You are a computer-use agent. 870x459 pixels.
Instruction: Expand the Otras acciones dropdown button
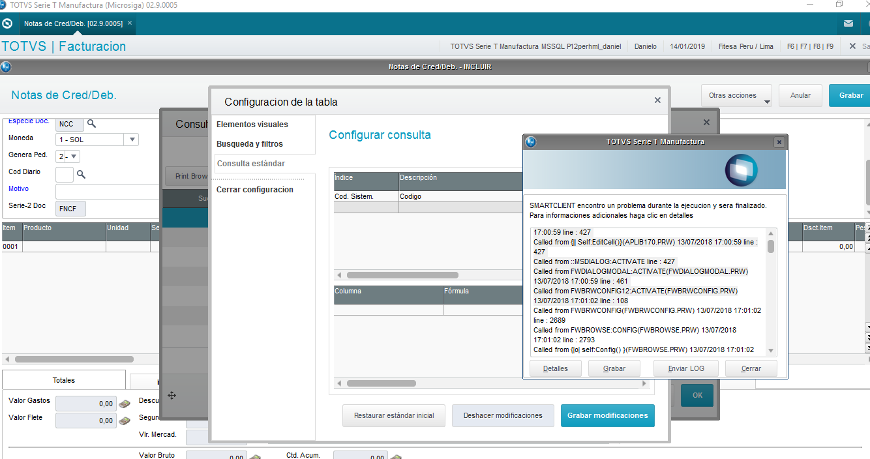click(736, 95)
